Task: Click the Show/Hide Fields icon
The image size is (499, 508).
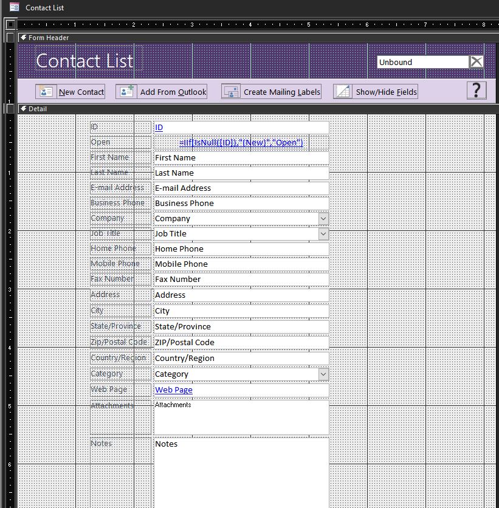Action: click(x=342, y=91)
